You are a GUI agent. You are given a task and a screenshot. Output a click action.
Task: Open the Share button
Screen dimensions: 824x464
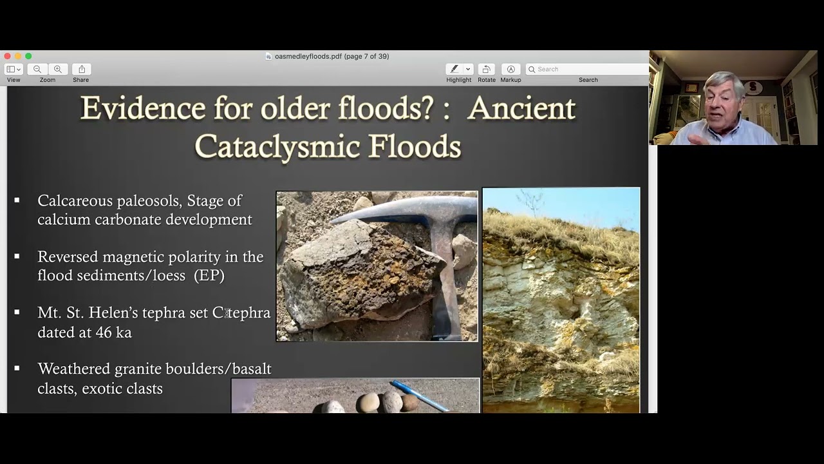(x=82, y=69)
